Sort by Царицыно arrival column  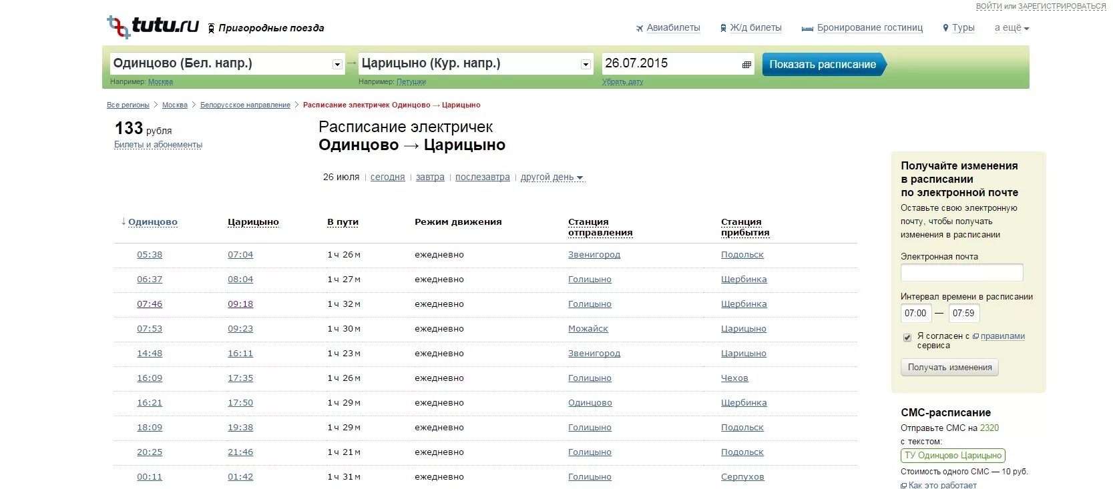(253, 222)
